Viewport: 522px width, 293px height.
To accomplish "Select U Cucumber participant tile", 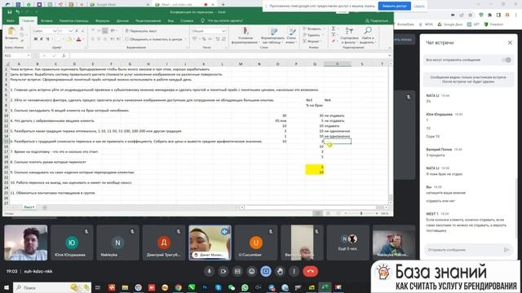I will tap(255, 243).
